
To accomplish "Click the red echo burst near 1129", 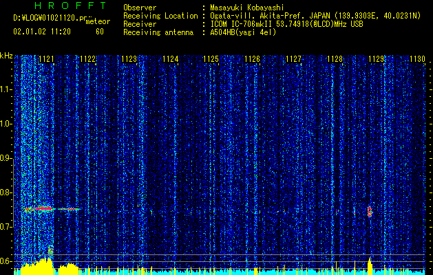I will pos(370,212).
